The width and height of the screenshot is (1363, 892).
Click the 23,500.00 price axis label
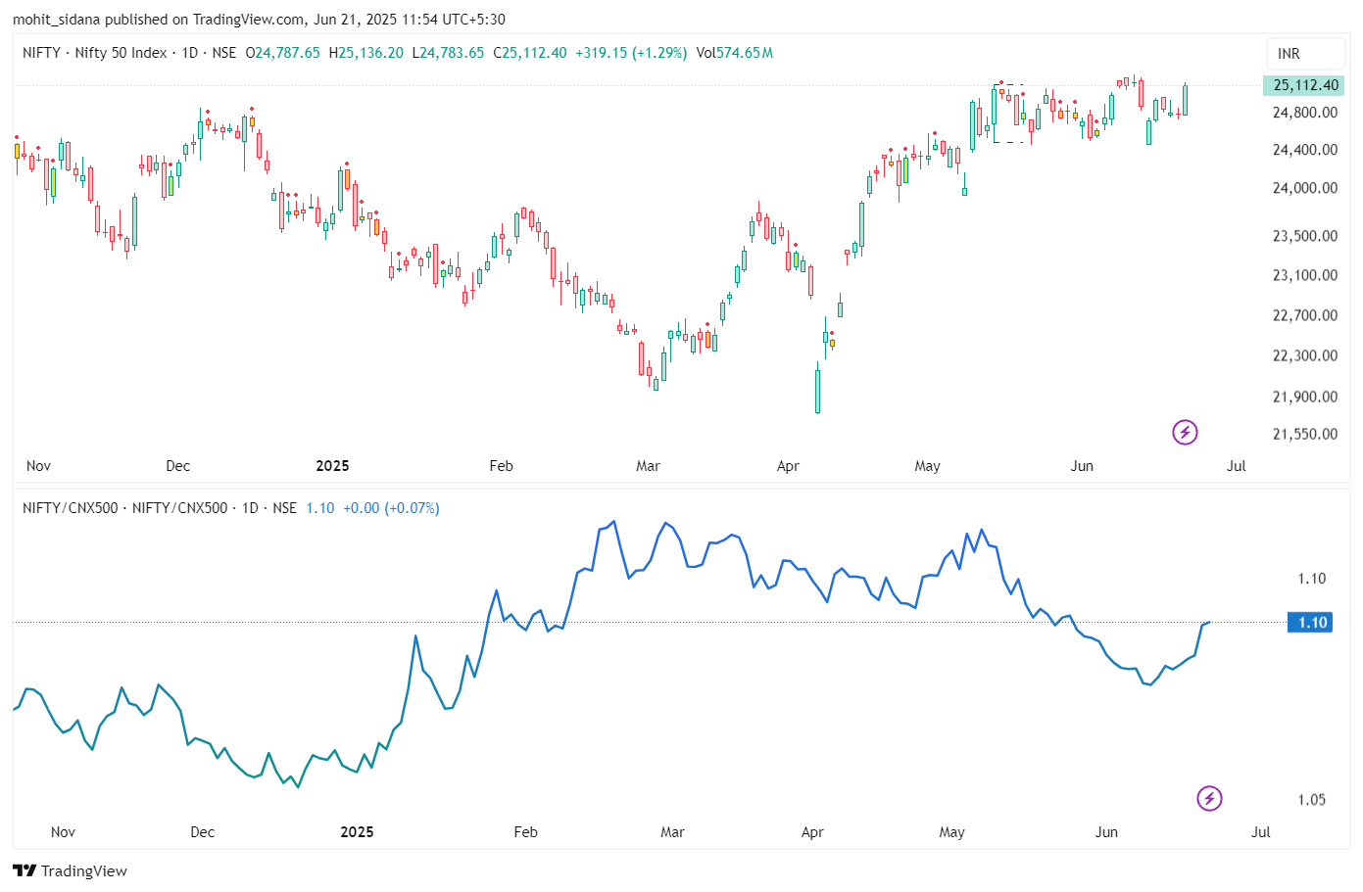tap(1304, 236)
